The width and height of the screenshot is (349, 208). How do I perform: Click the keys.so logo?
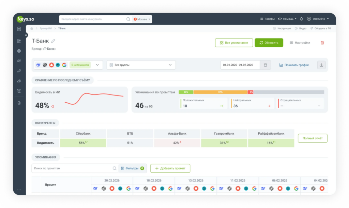pyautogui.click(x=26, y=19)
